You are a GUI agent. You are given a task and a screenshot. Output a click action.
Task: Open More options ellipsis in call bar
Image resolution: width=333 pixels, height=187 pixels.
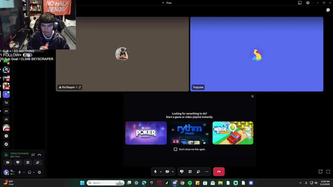click(x=207, y=172)
